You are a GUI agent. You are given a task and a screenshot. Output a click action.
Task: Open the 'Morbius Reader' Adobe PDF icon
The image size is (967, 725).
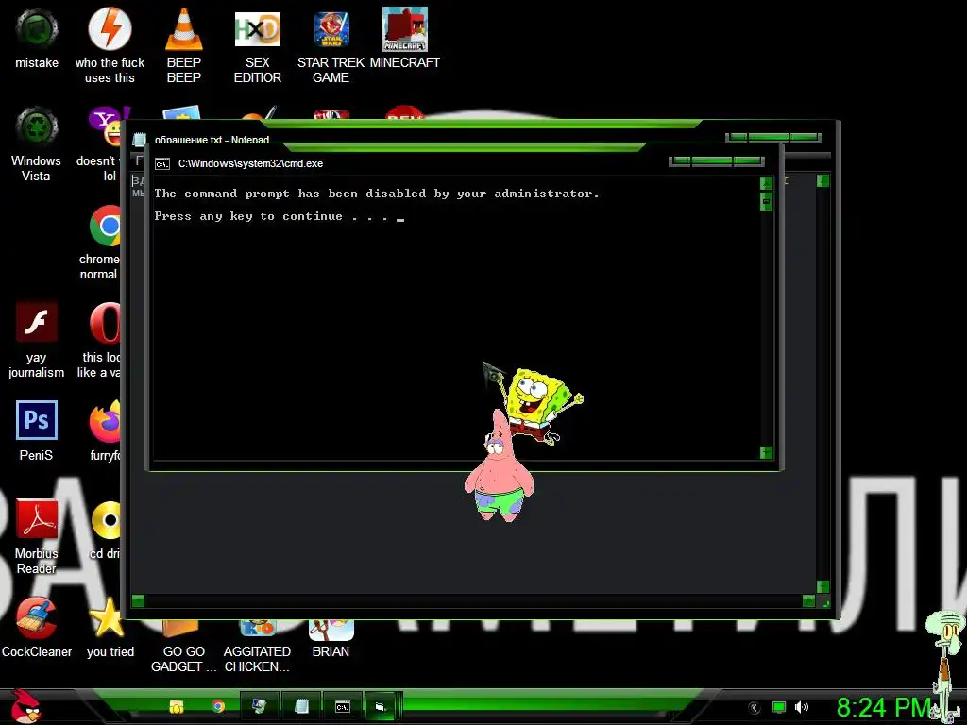pyautogui.click(x=37, y=537)
